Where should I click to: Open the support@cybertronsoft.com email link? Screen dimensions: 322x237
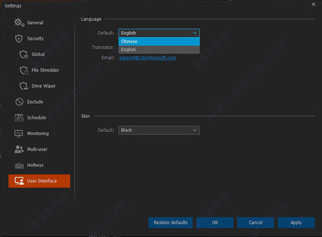click(148, 58)
